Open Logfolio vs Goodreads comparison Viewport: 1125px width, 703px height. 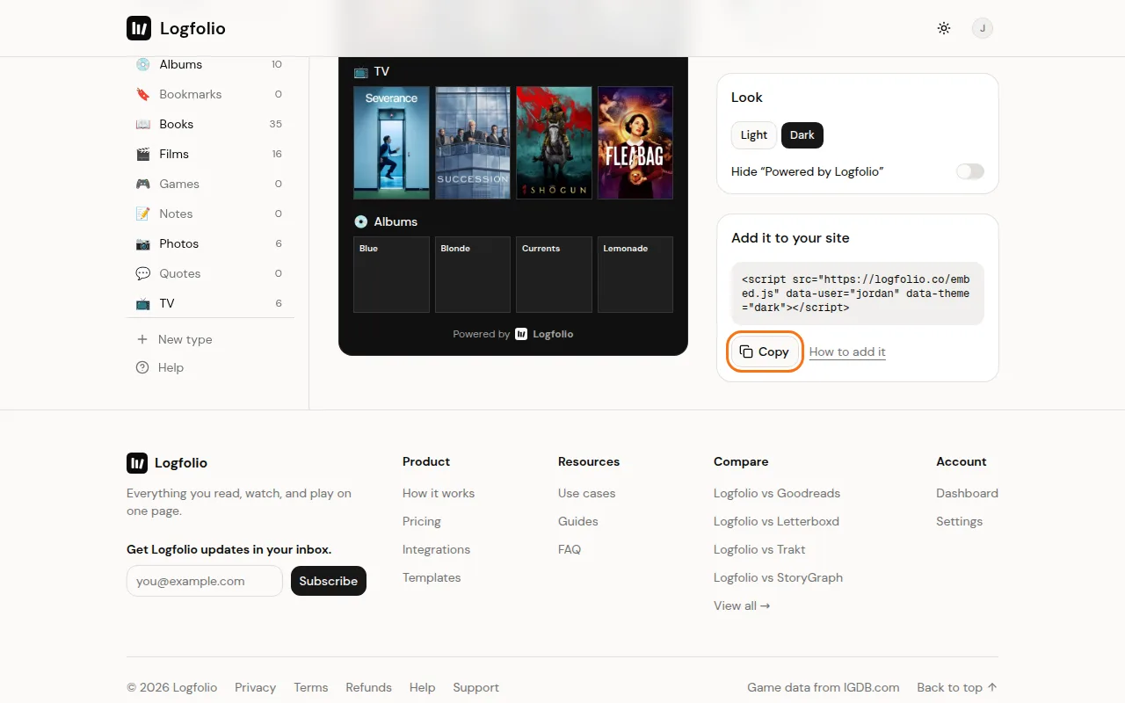click(x=777, y=493)
